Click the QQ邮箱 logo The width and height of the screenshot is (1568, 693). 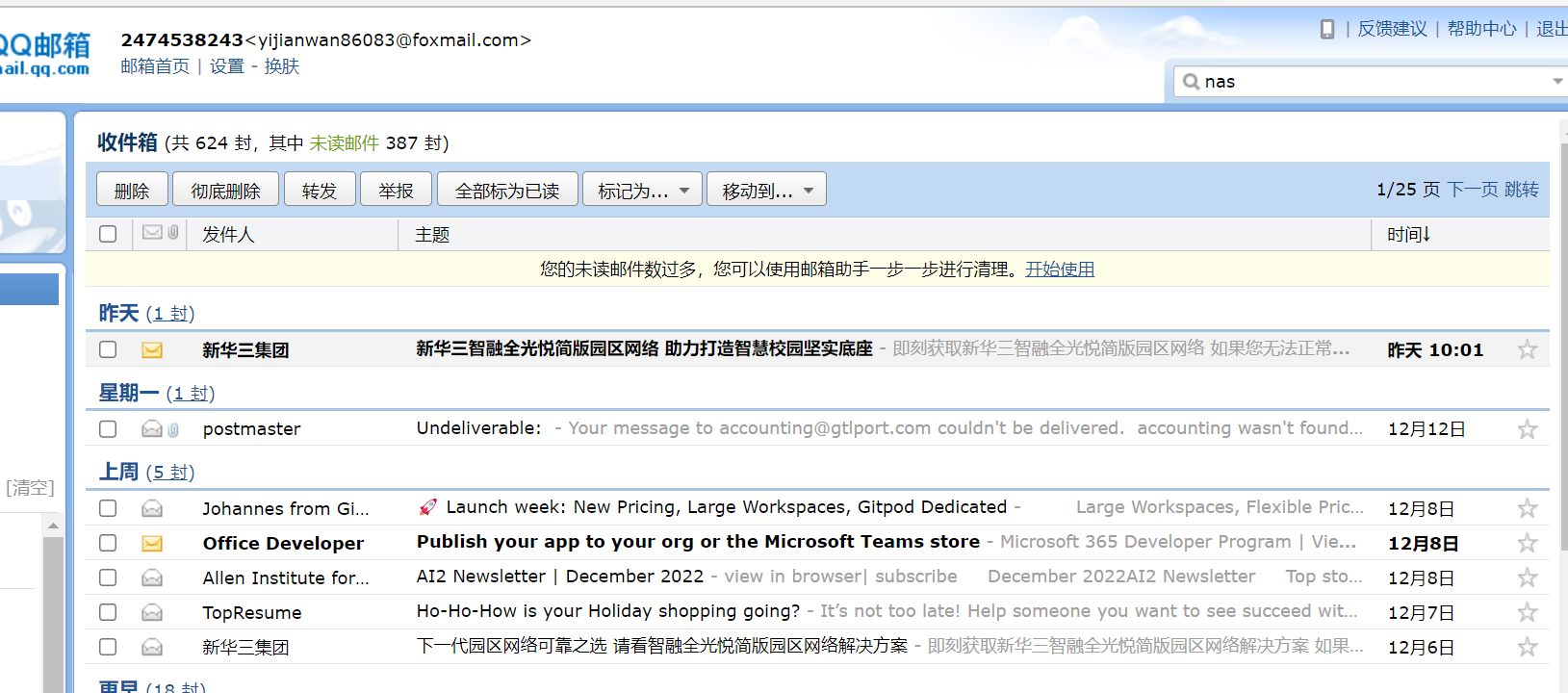(x=44, y=54)
